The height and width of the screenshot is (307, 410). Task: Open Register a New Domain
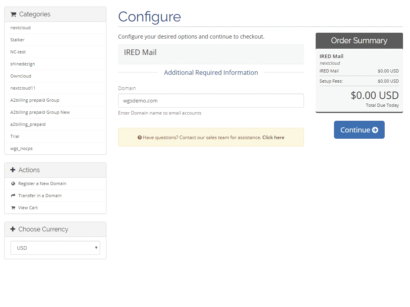(x=43, y=183)
